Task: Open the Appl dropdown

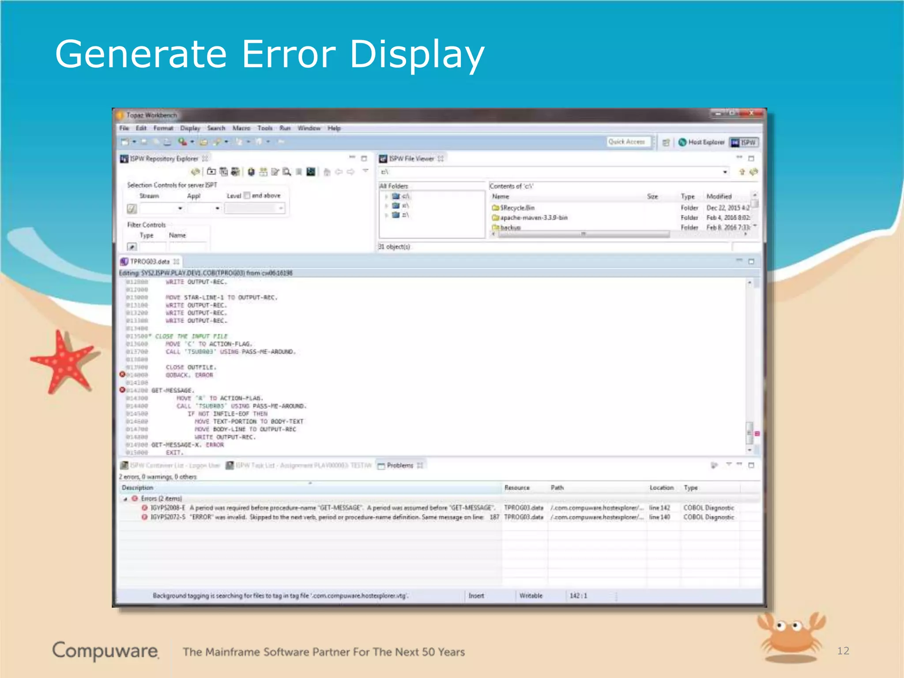Action: pos(217,208)
